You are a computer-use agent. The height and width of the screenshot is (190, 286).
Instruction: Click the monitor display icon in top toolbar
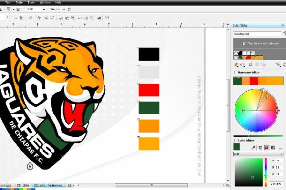pos(9,9)
